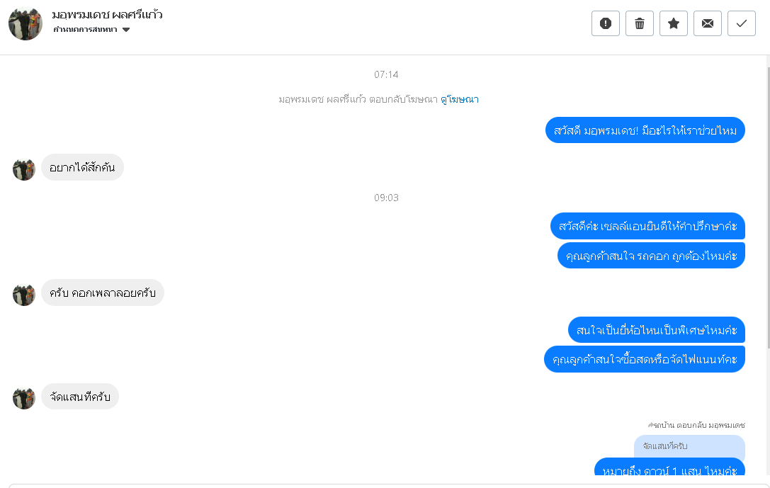Viewport: 770px width, 488px height.
Task: Mark conversation as spam with exclamation icon
Action: coord(606,23)
